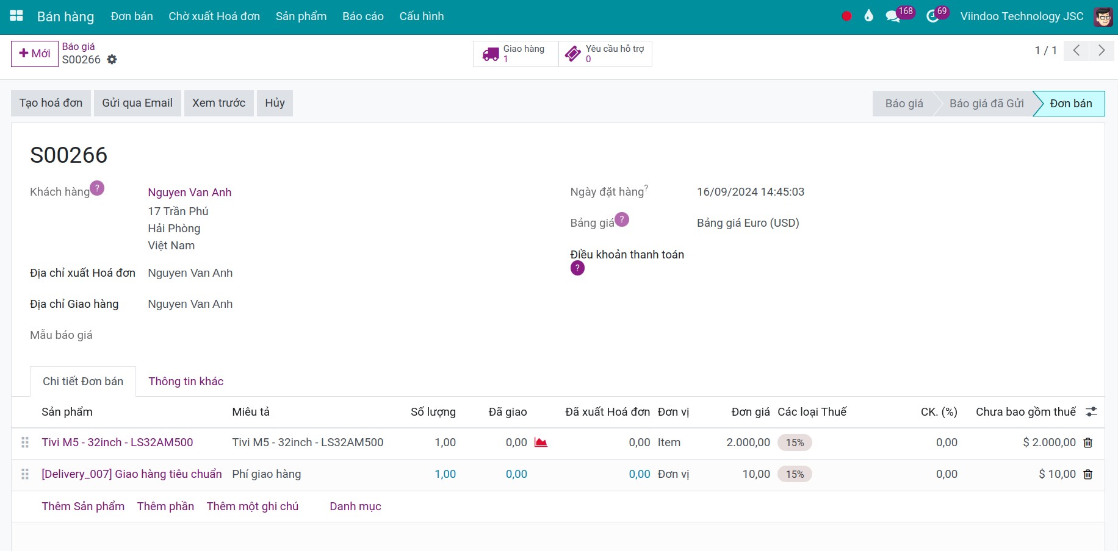Click the red recording indicator icon

tap(846, 16)
